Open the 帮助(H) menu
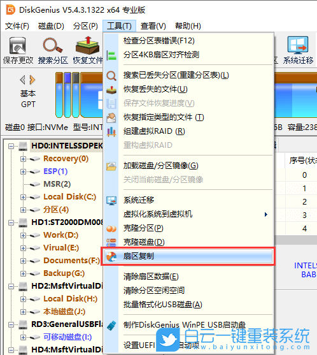 pos(188,26)
